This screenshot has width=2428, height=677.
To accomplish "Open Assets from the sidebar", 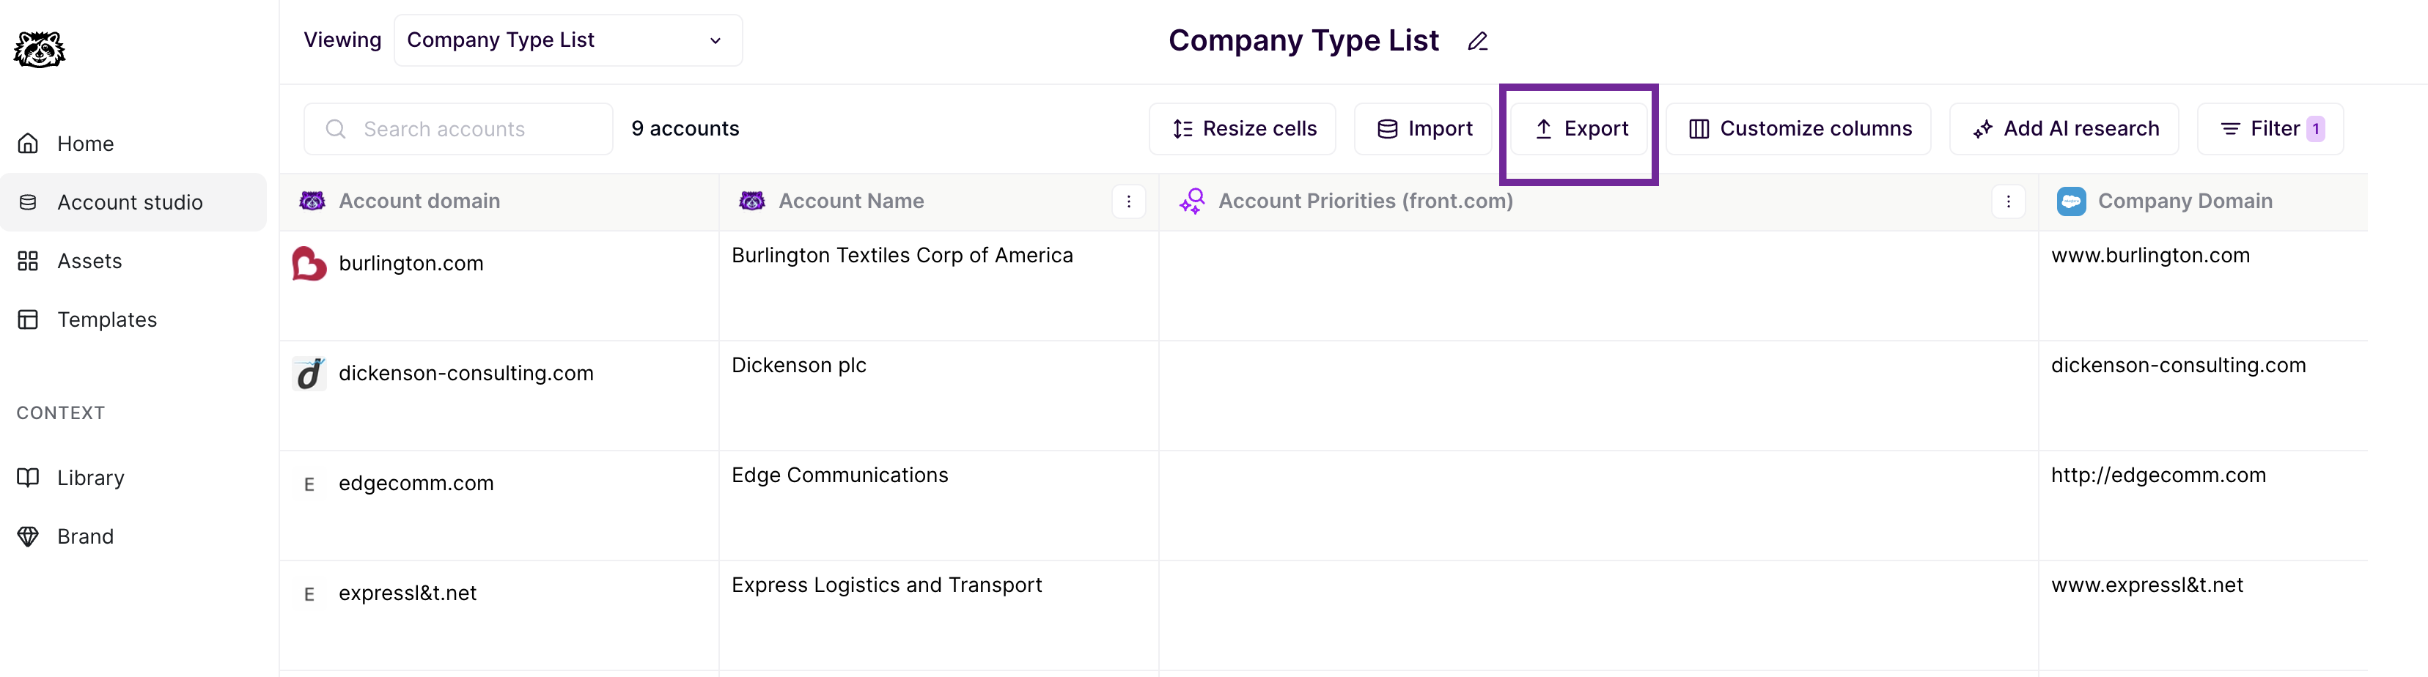I will coord(89,261).
